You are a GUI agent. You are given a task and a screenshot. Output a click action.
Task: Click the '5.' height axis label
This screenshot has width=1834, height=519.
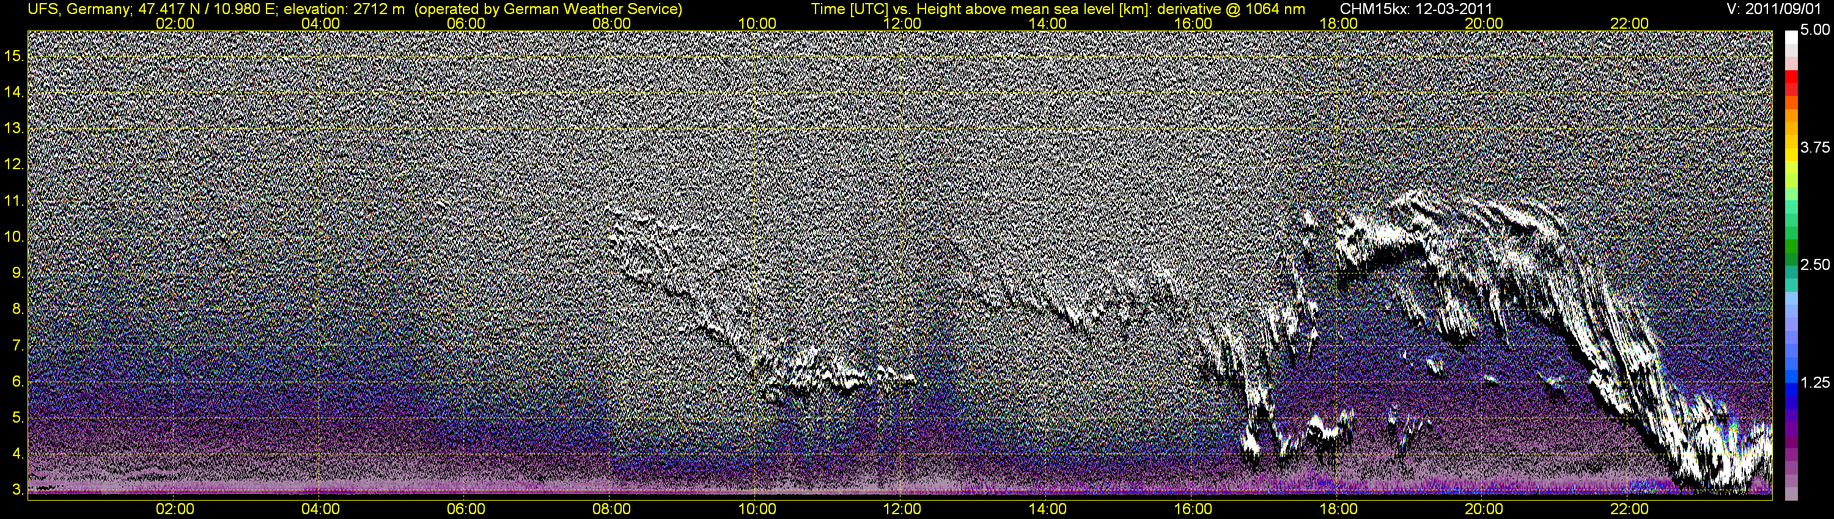[x=18, y=418]
